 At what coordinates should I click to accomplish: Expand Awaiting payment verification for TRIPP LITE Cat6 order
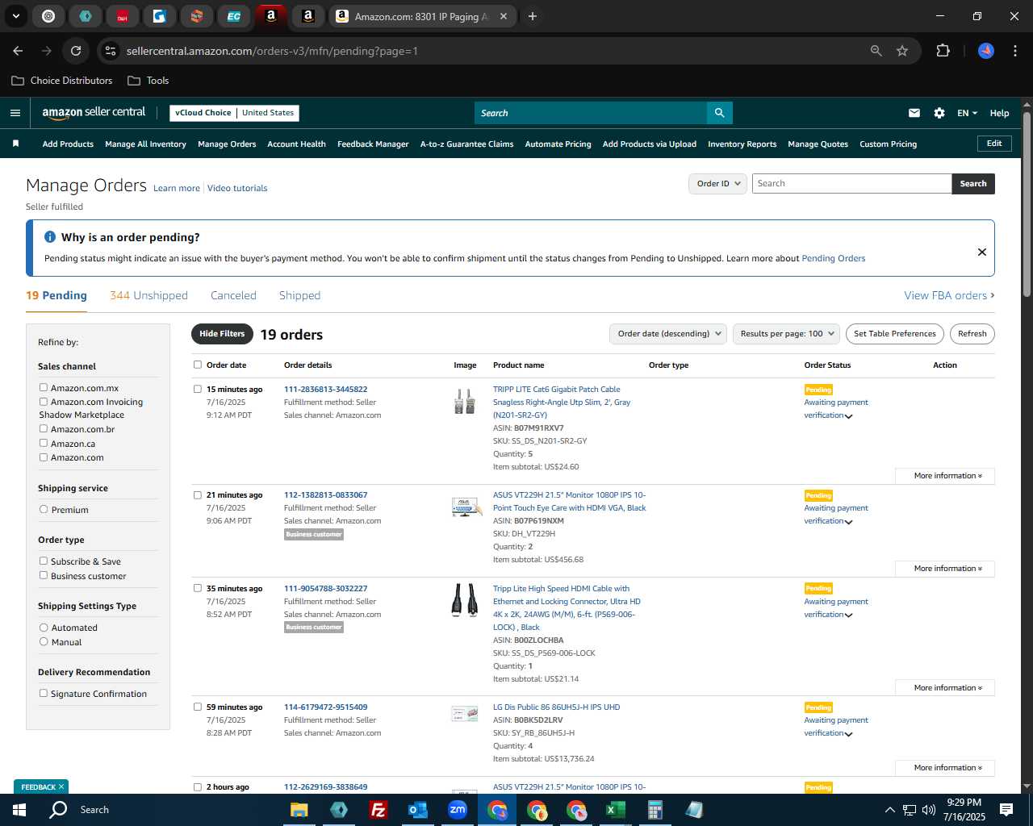tap(848, 416)
